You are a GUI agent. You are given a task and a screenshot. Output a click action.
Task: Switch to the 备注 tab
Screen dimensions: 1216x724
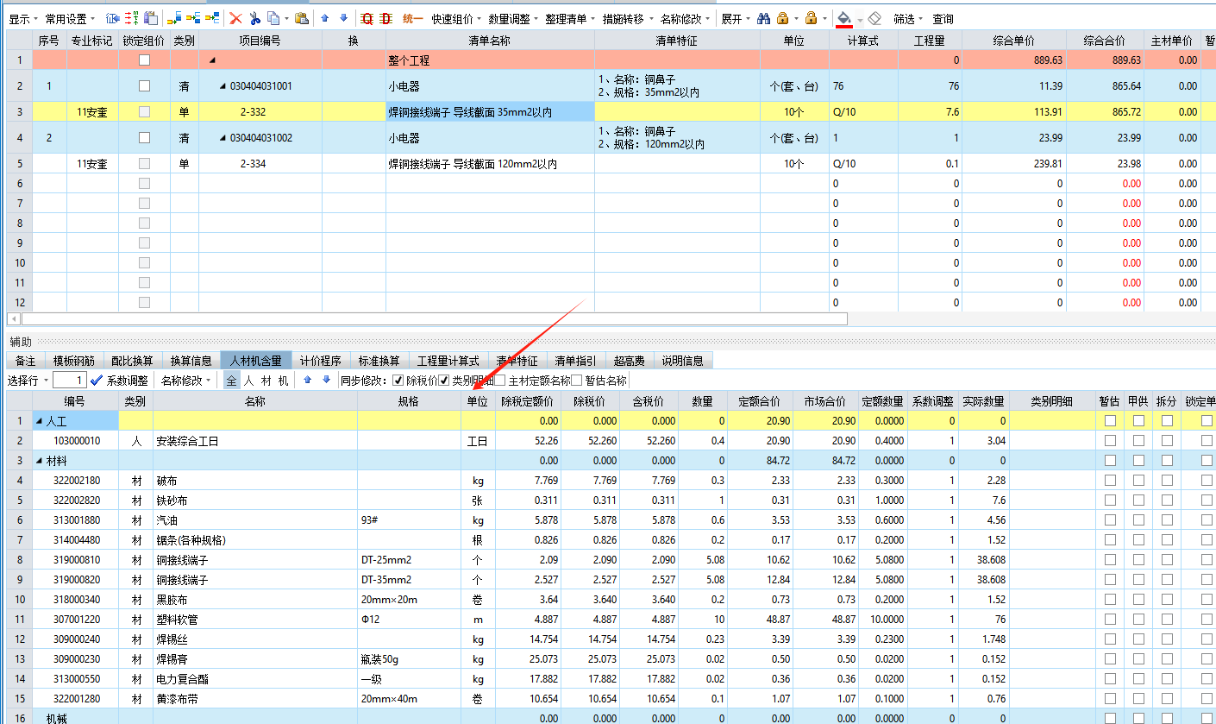26,361
